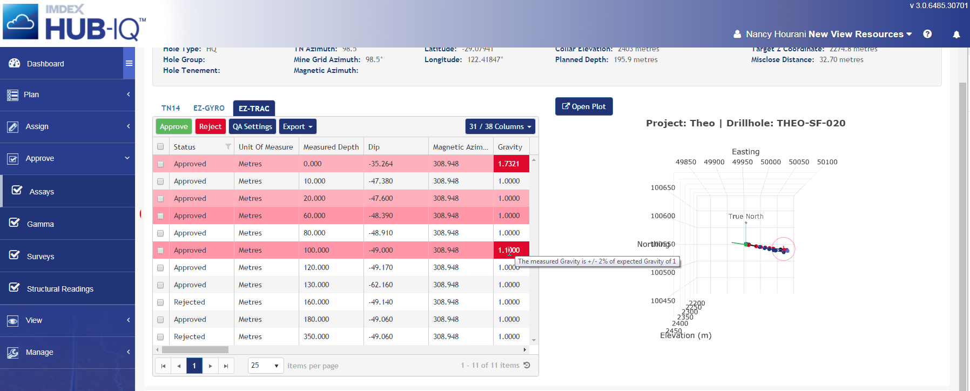Tick checkbox for depth 160.000 row
The image size is (970, 391).
[x=160, y=302]
